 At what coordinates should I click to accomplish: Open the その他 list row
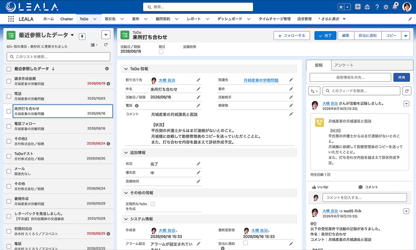click(59, 186)
